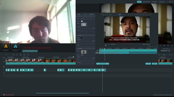Click the zoom-out icon beside right timeline slider

coord(159,55)
